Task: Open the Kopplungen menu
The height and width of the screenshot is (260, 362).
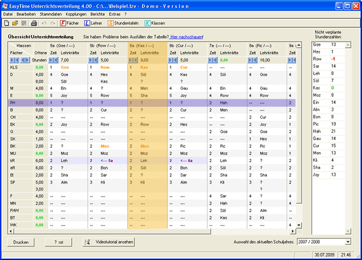Action: click(x=76, y=14)
